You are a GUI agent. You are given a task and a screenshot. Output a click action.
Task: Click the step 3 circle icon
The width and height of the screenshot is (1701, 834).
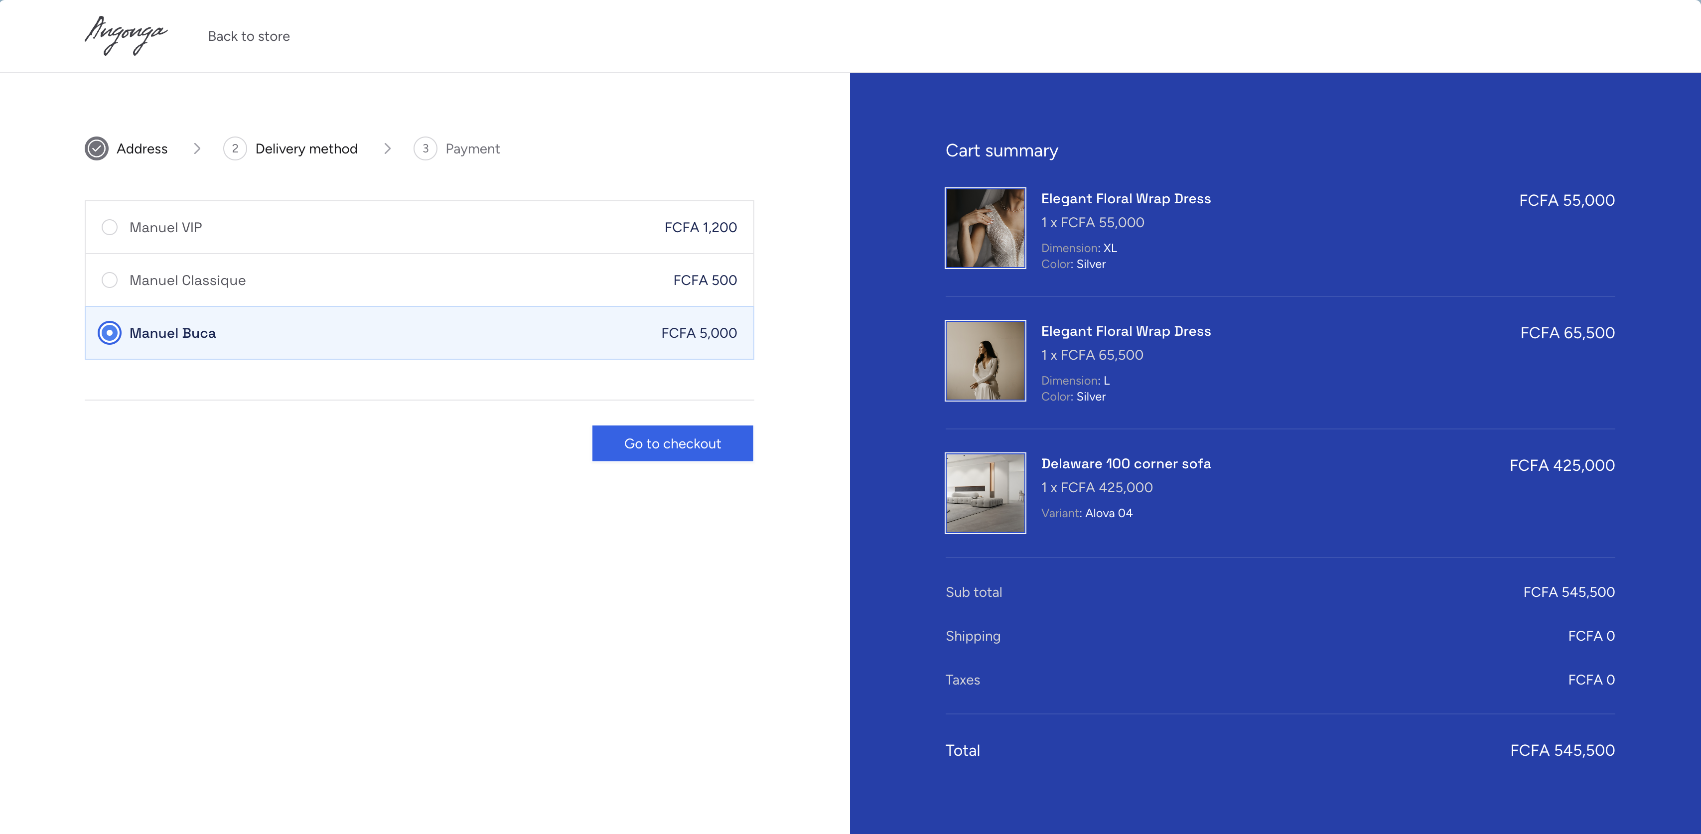[425, 148]
